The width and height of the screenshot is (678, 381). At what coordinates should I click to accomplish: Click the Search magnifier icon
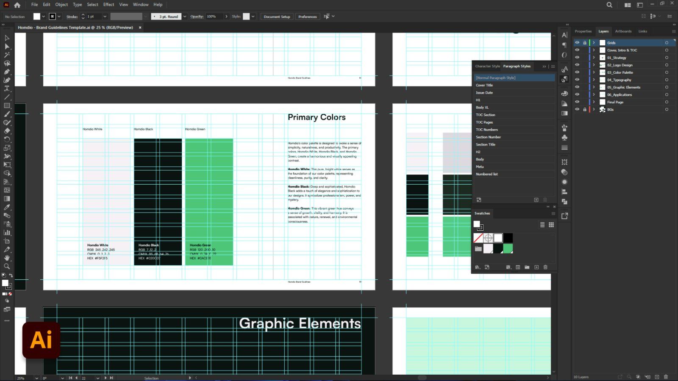click(609, 5)
